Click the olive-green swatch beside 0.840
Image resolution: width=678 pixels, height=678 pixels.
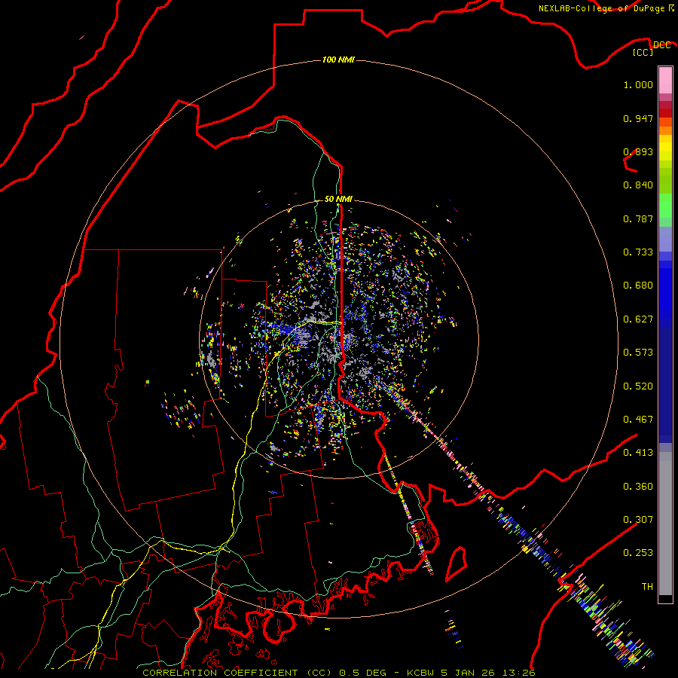point(665,181)
